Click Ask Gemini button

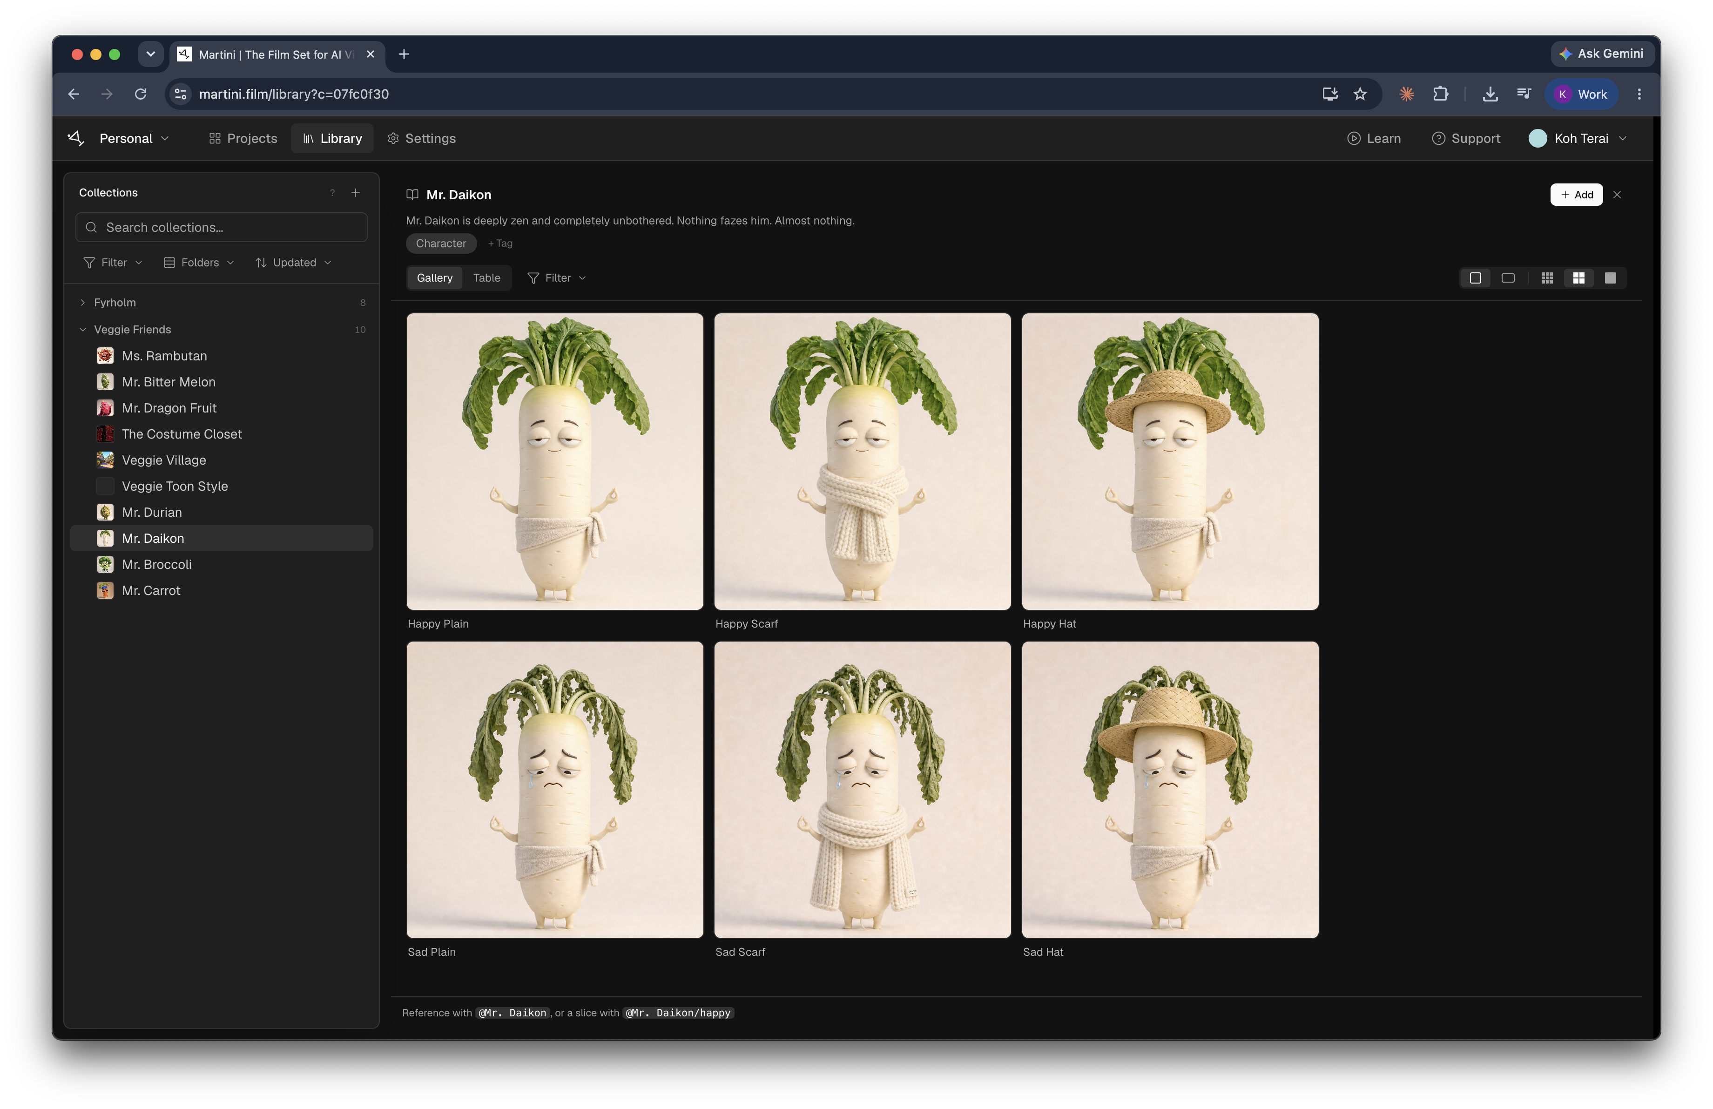1601,54
